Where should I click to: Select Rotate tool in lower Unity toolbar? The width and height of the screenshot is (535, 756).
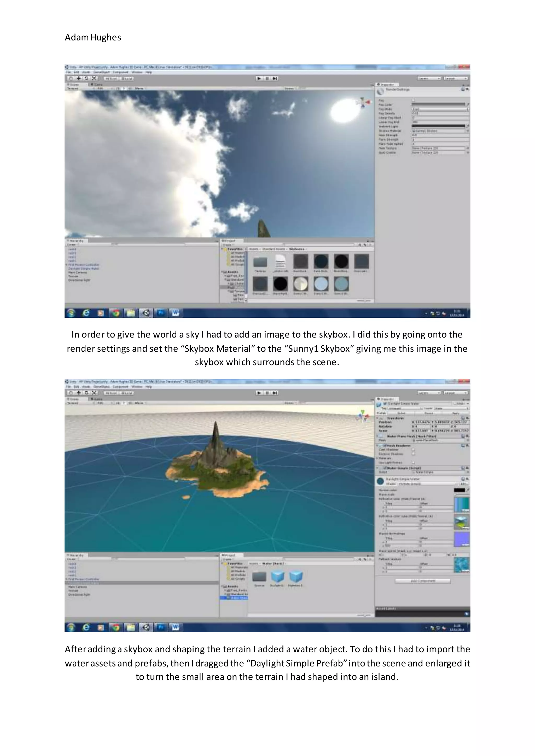(x=86, y=393)
